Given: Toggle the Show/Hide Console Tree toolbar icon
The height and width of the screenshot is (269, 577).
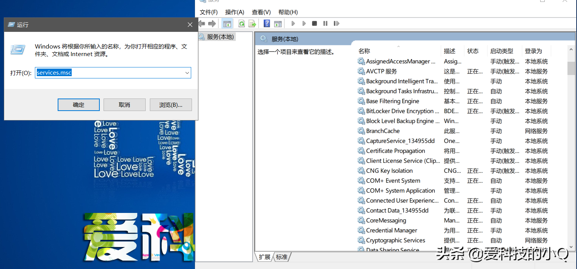Looking at the screenshot, I should tap(227, 23).
